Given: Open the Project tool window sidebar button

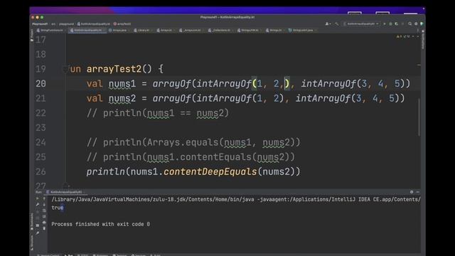Looking at the screenshot, I should pos(31,36).
